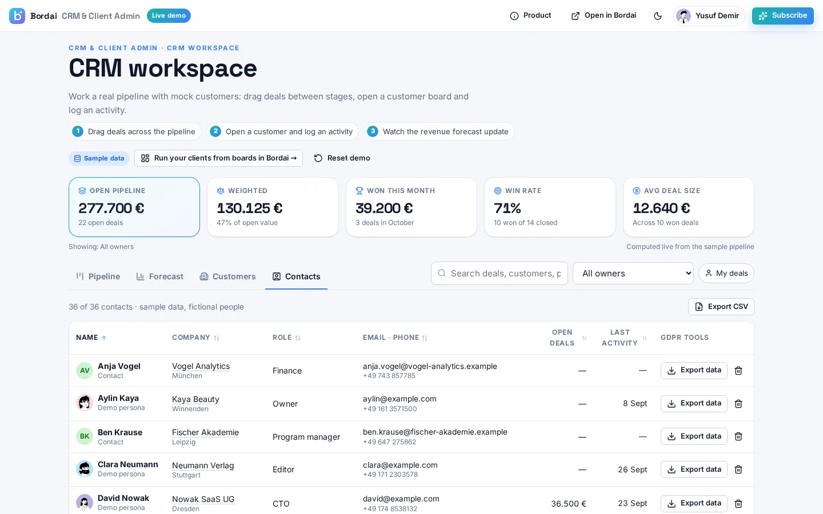Click the Sample data badge
Image resolution: width=823 pixels, height=514 pixels.
99,158
